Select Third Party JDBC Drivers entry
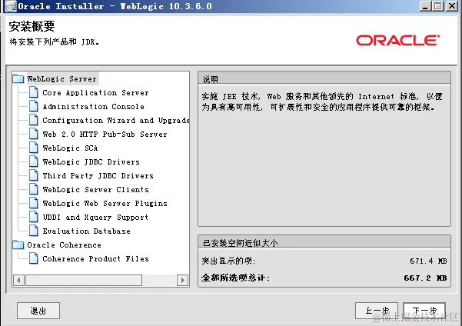The height and width of the screenshot is (326, 462). tap(98, 175)
